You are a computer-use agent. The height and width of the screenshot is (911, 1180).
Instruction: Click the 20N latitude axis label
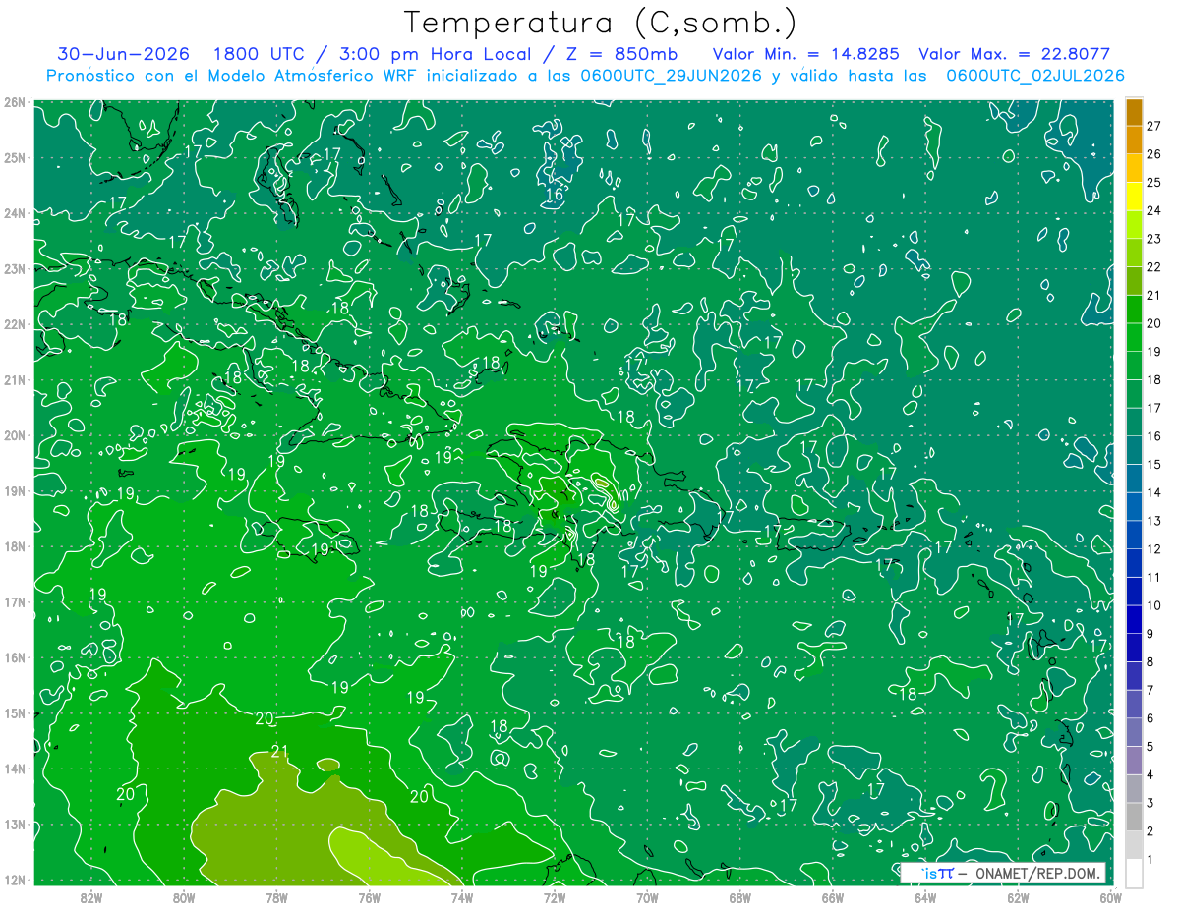(14, 435)
